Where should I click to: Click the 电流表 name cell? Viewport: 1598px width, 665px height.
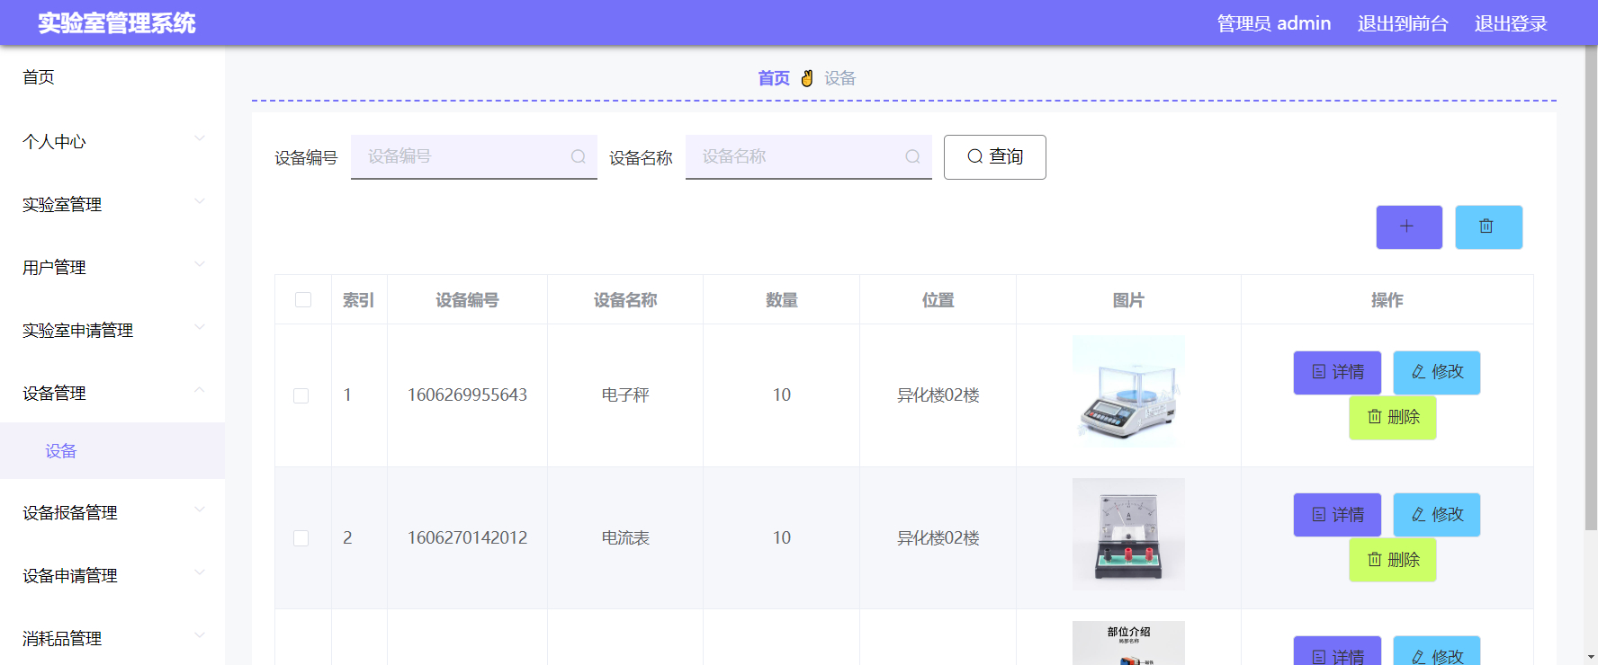(625, 538)
